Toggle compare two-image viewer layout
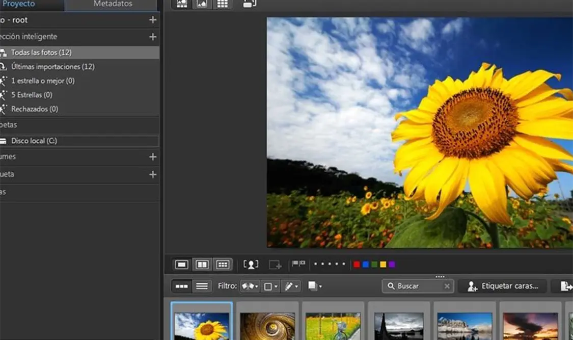The height and width of the screenshot is (340, 573). 202,265
